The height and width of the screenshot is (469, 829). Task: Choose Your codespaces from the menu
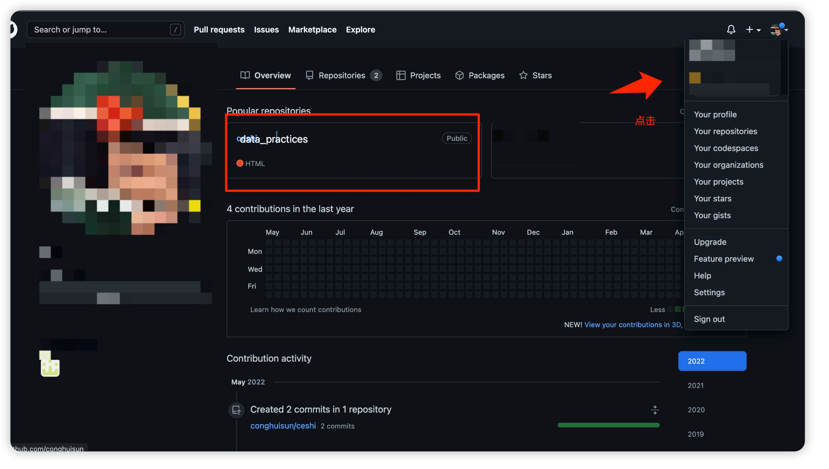[x=735, y=148]
